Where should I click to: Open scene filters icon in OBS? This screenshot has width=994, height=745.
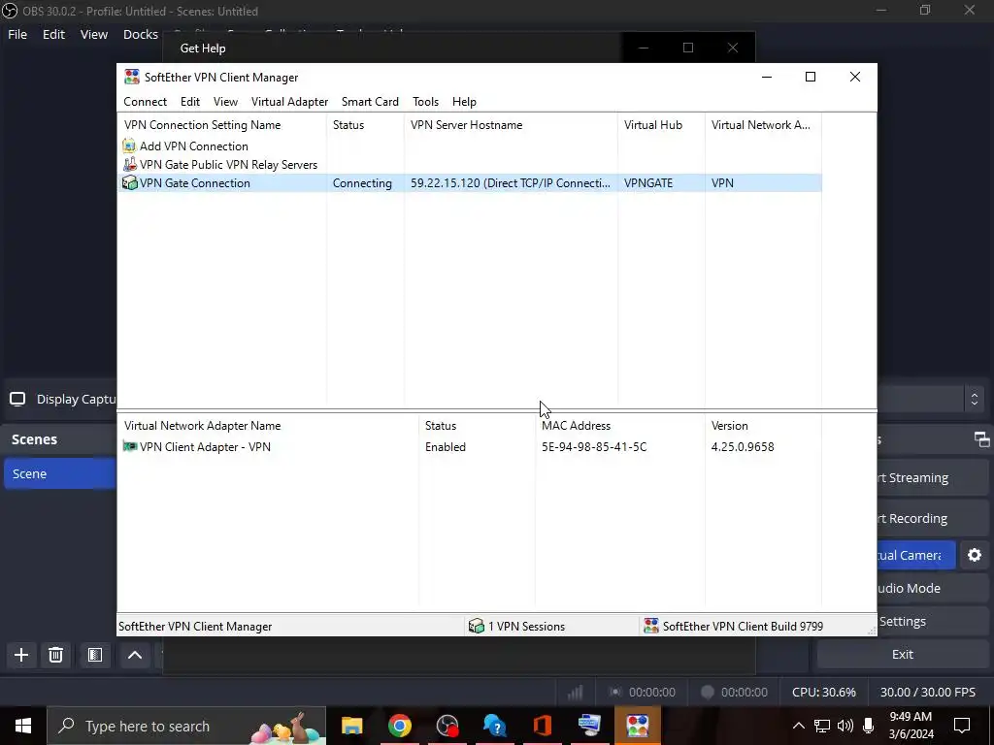click(95, 655)
